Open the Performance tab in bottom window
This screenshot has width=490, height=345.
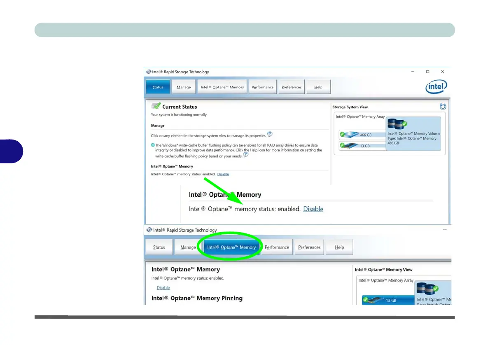click(x=277, y=247)
